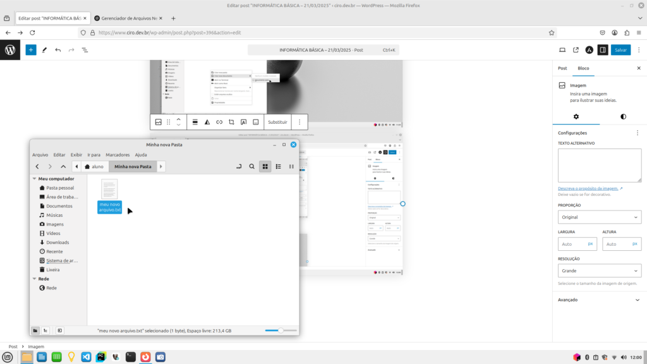Image resolution: width=647 pixels, height=364 pixels.
Task: Switch to the Post tab in sidebar
Action: [x=562, y=68]
